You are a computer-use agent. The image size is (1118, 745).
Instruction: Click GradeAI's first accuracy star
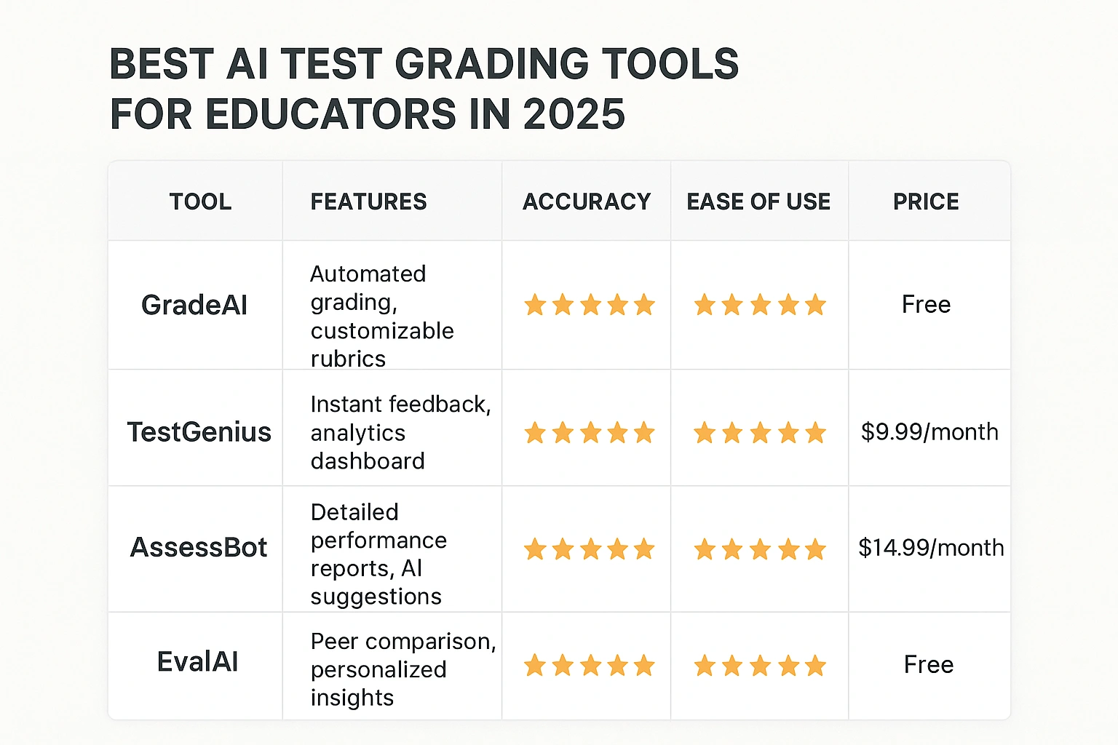[535, 305]
